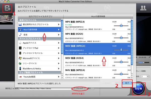The height and width of the screenshot is (99, 151).
Task: Select the video thumbnail in the file list
Action: [x=6, y=19]
